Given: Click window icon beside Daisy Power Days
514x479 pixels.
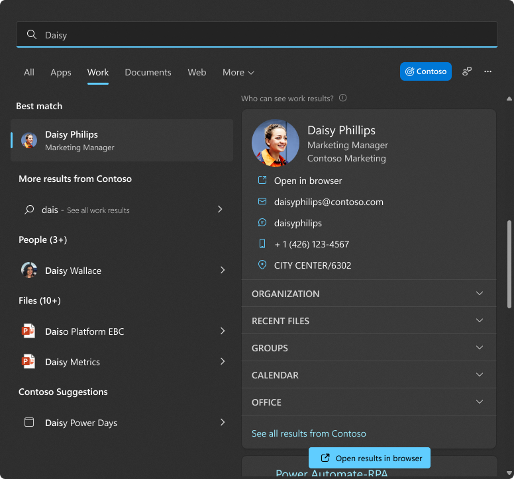Looking at the screenshot, I should pyautogui.click(x=29, y=422).
